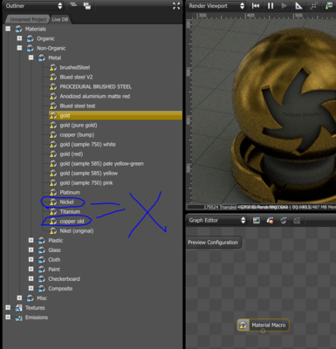
Task: Click the red ball icon in Graph Editor toolbar
Action: (x=270, y=221)
